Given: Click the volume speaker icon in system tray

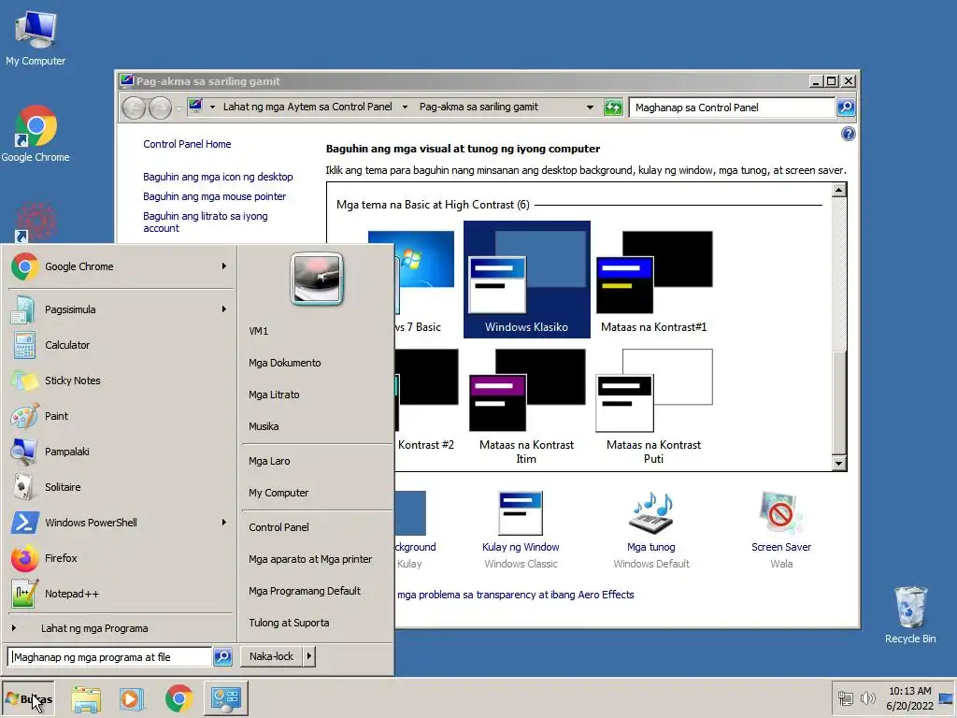Looking at the screenshot, I should coord(867,697).
